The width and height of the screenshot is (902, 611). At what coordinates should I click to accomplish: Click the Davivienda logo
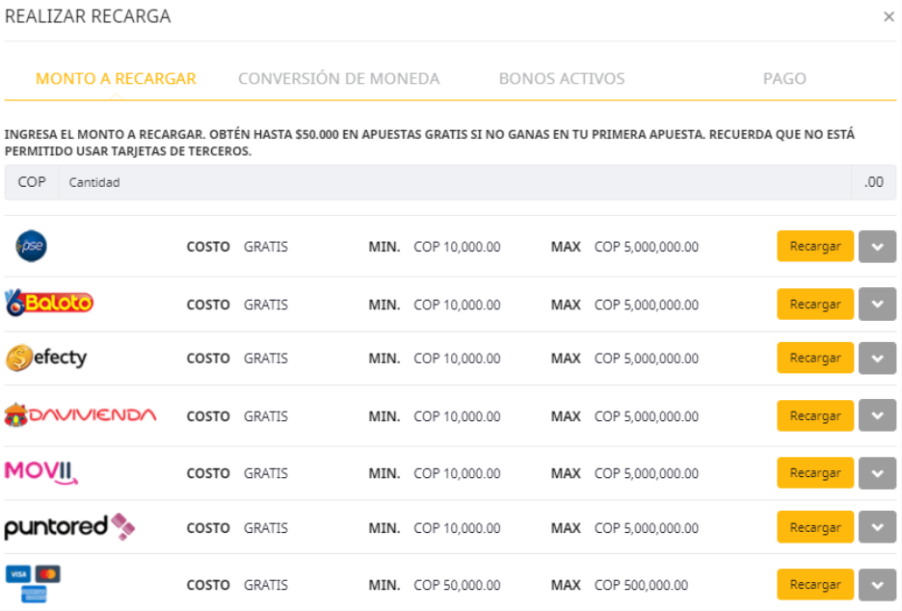81,414
